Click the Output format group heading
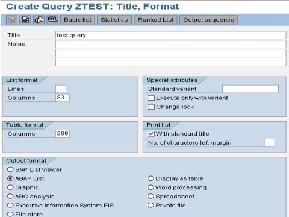This screenshot has height=217, width=289. click(x=26, y=161)
